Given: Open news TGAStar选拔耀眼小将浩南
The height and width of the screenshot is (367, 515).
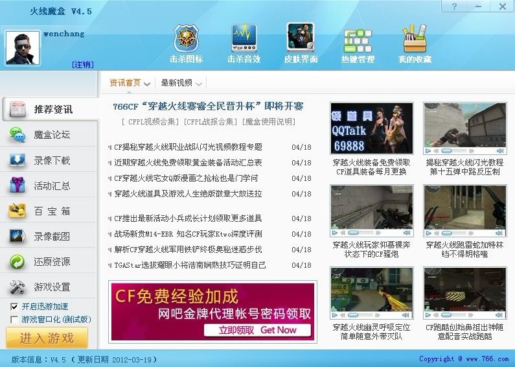Looking at the screenshot, I should (x=190, y=265).
